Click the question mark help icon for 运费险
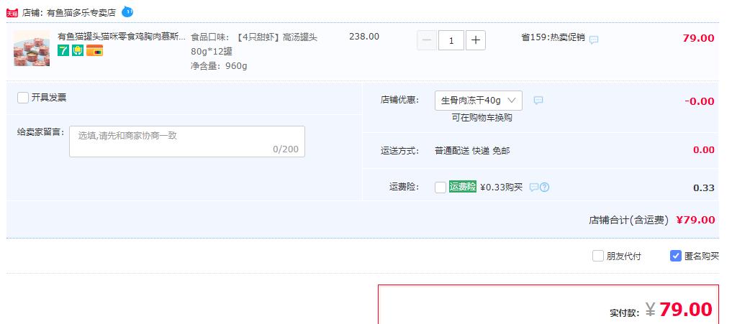This screenshot has width=732, height=324. click(544, 188)
